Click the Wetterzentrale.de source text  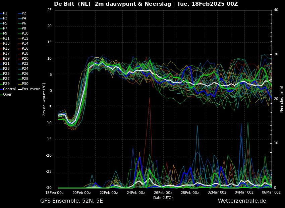(x=242, y=201)
